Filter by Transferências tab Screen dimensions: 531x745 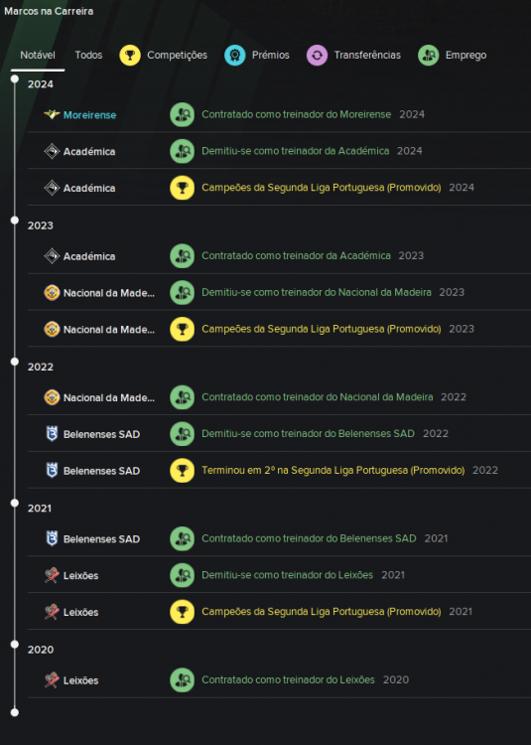point(353,55)
